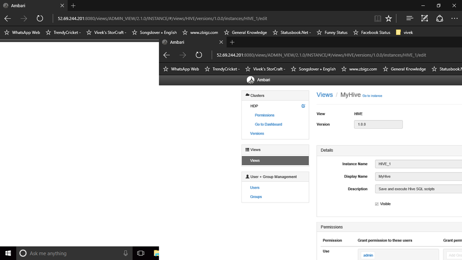Viewport: 462px width, 260px height.
Task: Add page to favorites with star icon
Action: coord(388,19)
